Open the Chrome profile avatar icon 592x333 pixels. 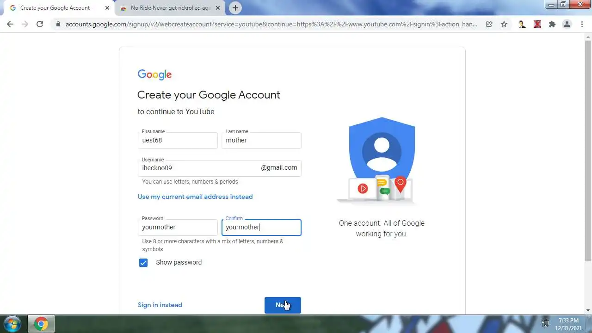[567, 25]
